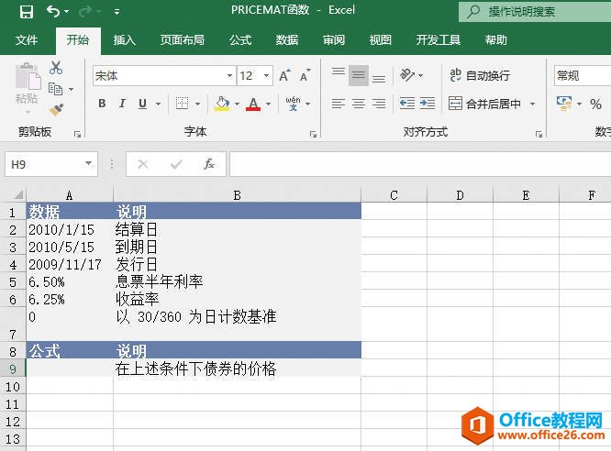Toggle middle vertical alignment
The width and height of the screenshot is (611, 451).
tap(359, 75)
